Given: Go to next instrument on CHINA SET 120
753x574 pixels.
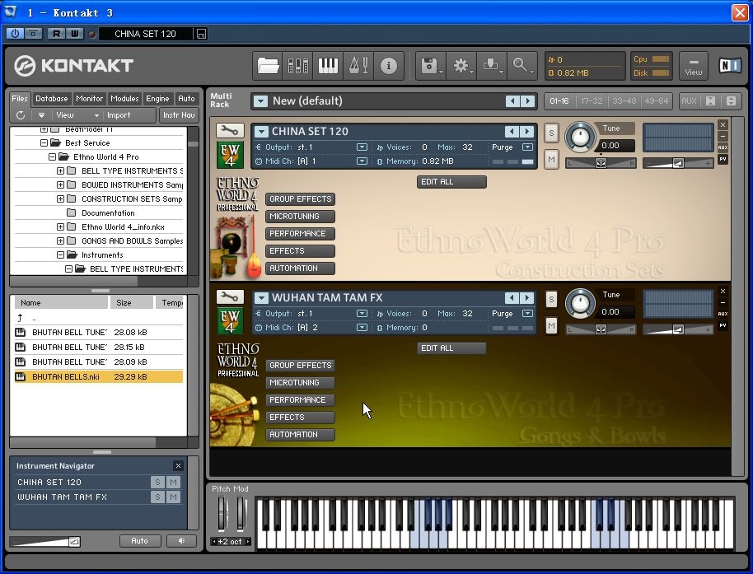Looking at the screenshot, I should click(x=527, y=131).
